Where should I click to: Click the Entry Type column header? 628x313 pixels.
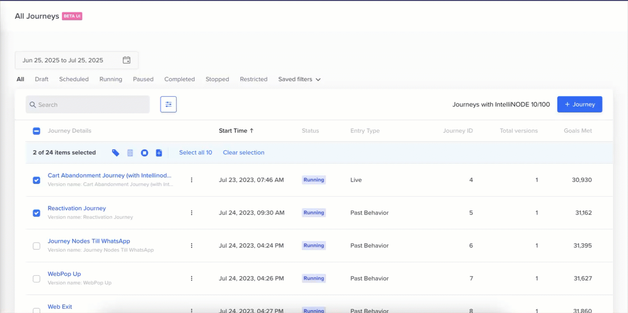click(x=365, y=131)
